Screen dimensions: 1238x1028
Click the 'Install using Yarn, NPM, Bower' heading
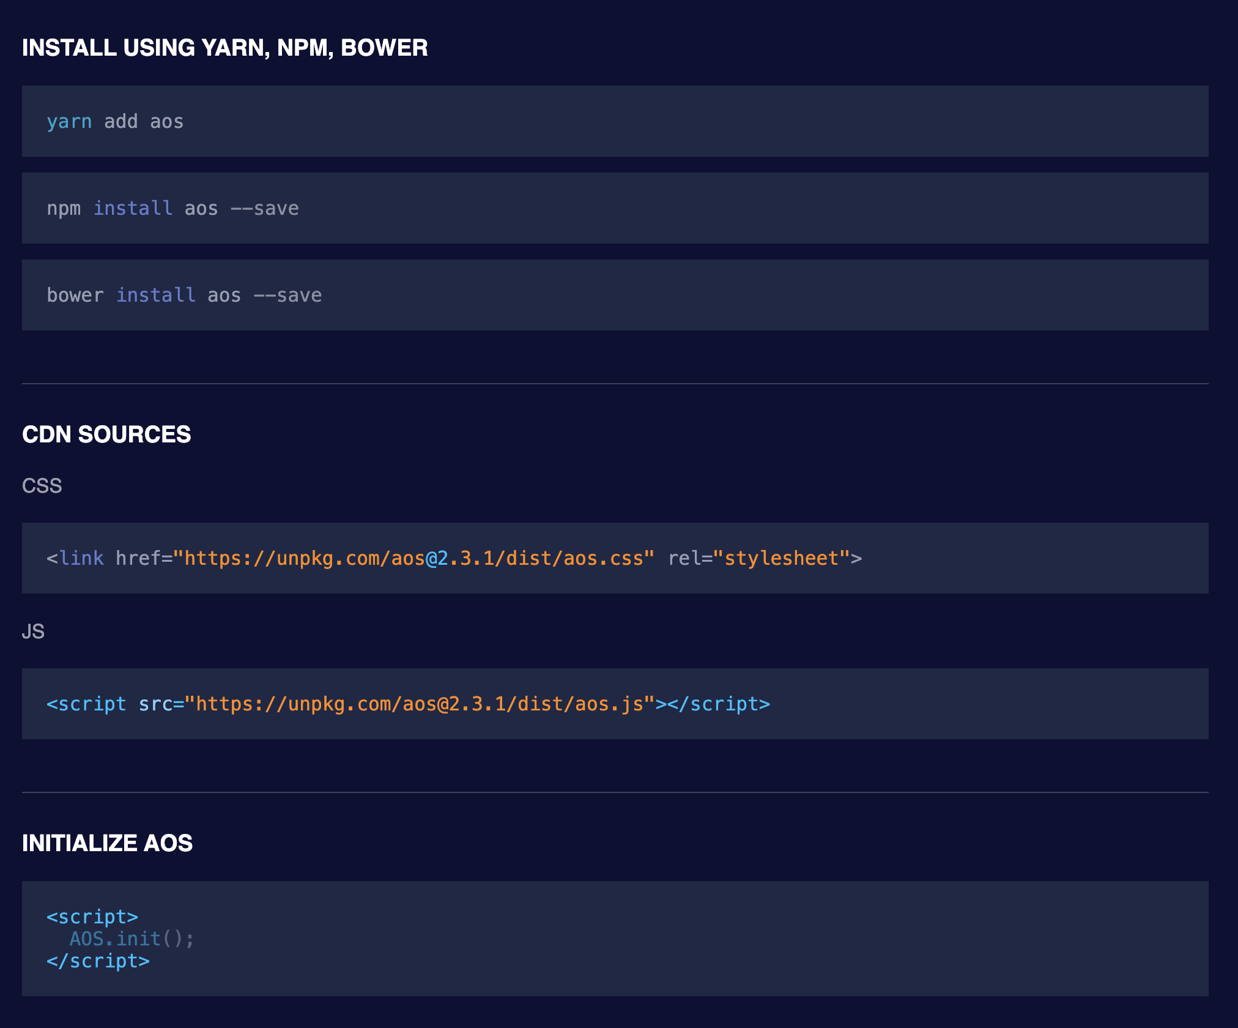pos(224,48)
